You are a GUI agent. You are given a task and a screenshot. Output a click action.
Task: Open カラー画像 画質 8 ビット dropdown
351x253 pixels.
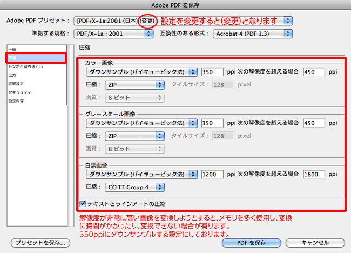click(x=135, y=98)
